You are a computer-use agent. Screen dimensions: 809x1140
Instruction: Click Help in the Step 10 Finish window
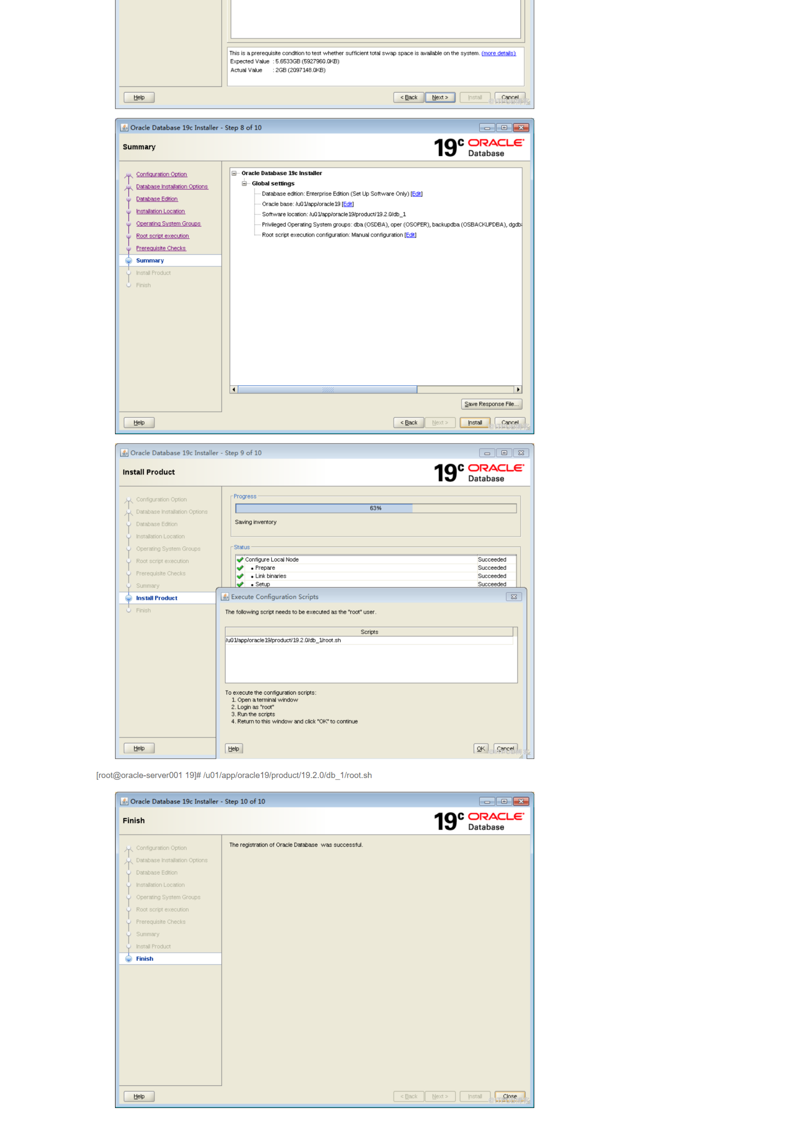tap(139, 1096)
